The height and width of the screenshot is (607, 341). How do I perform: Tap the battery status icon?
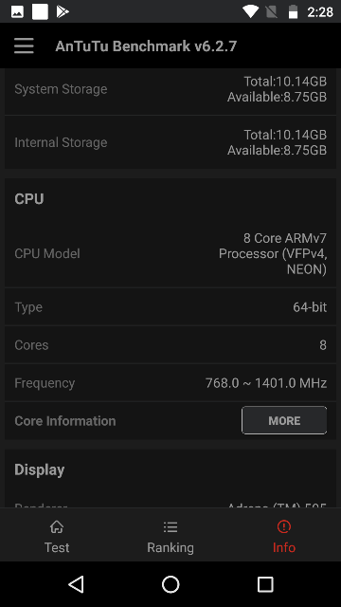point(294,11)
